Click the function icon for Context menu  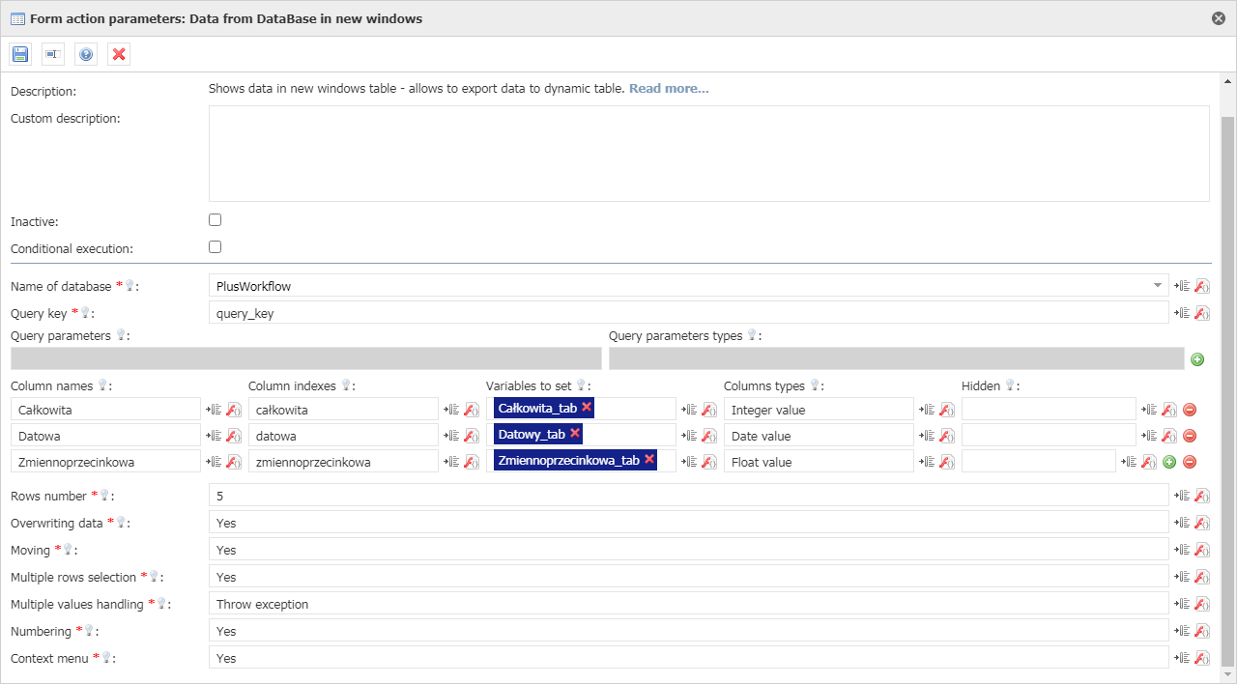1202,658
